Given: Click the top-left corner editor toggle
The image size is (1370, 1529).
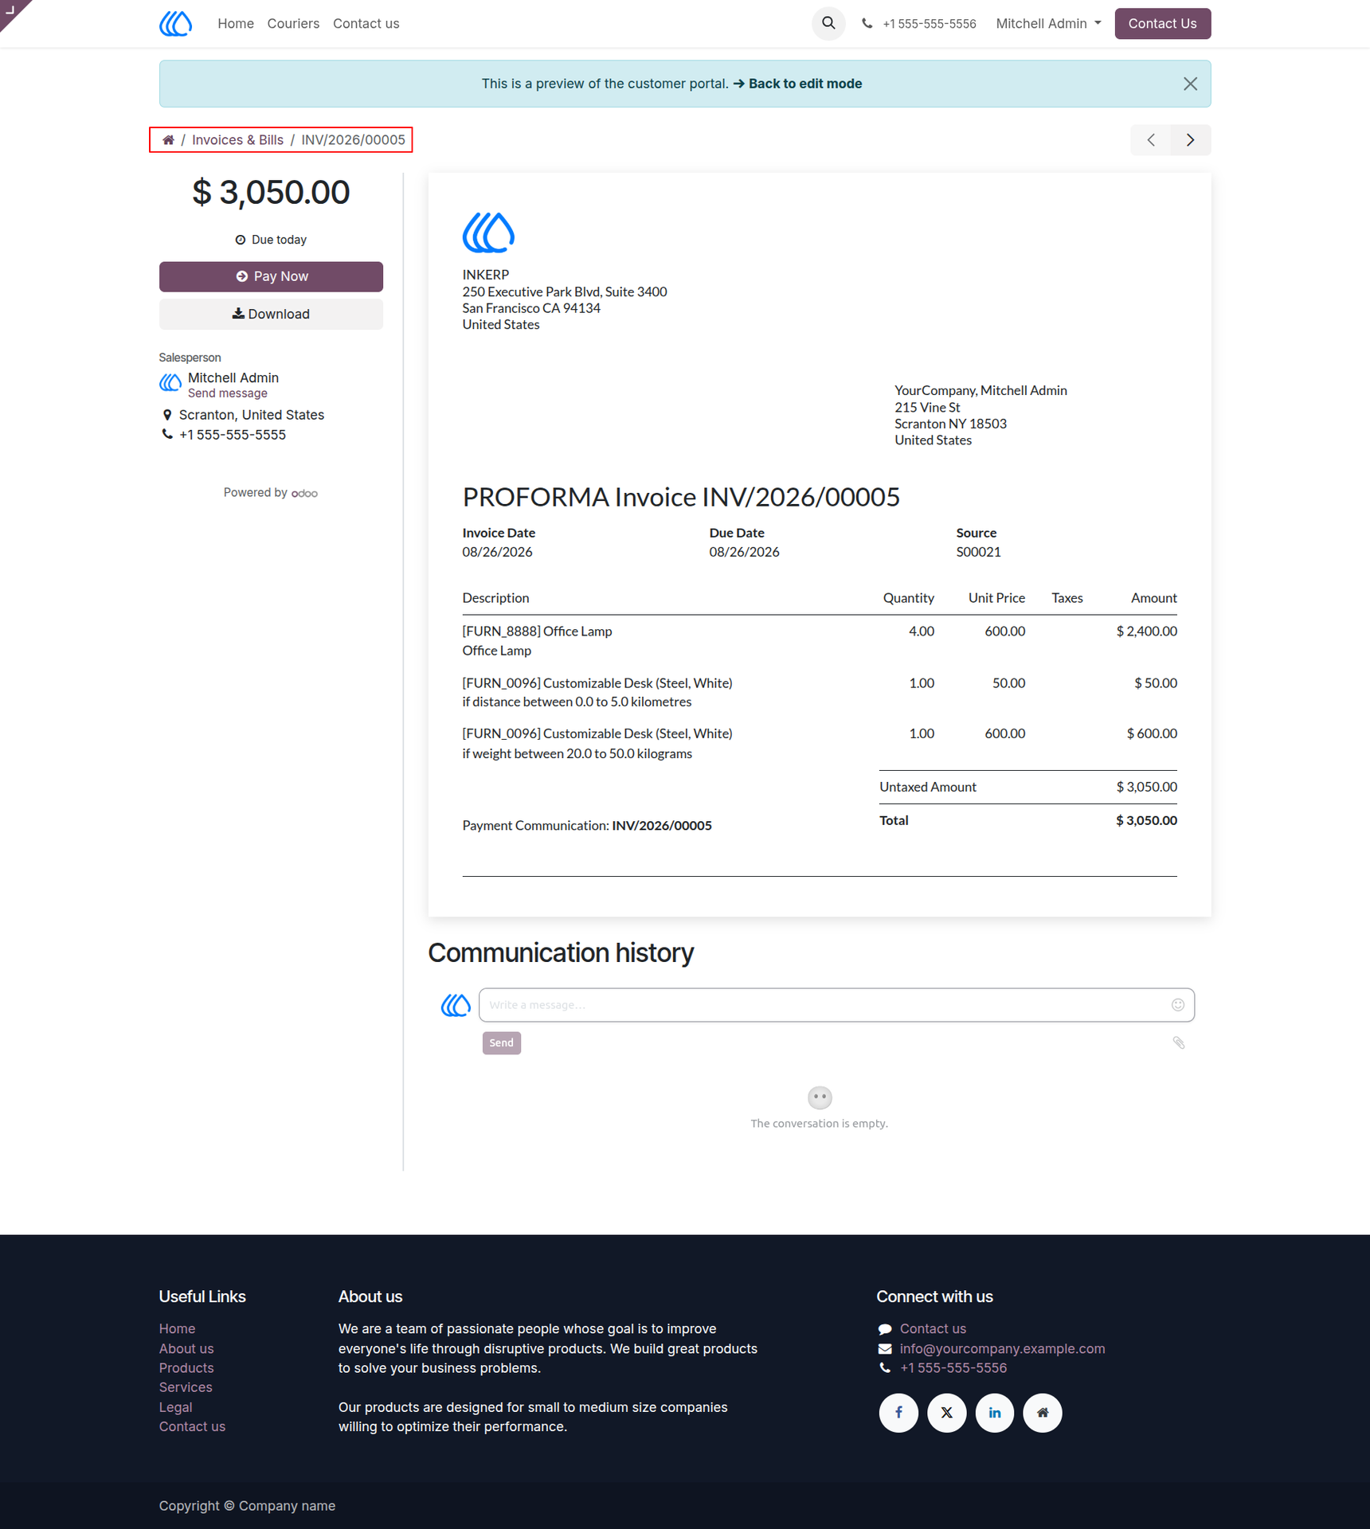Looking at the screenshot, I should pos(11,10).
